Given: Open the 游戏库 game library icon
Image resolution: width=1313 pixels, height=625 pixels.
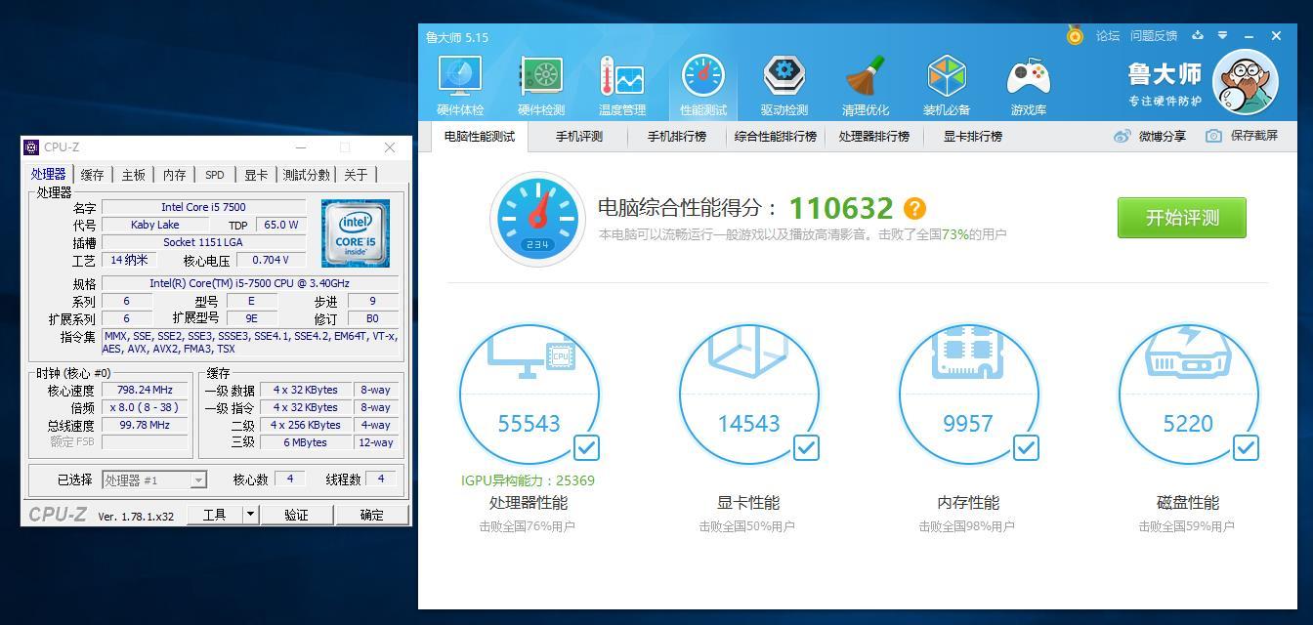Looking at the screenshot, I should point(1028,76).
